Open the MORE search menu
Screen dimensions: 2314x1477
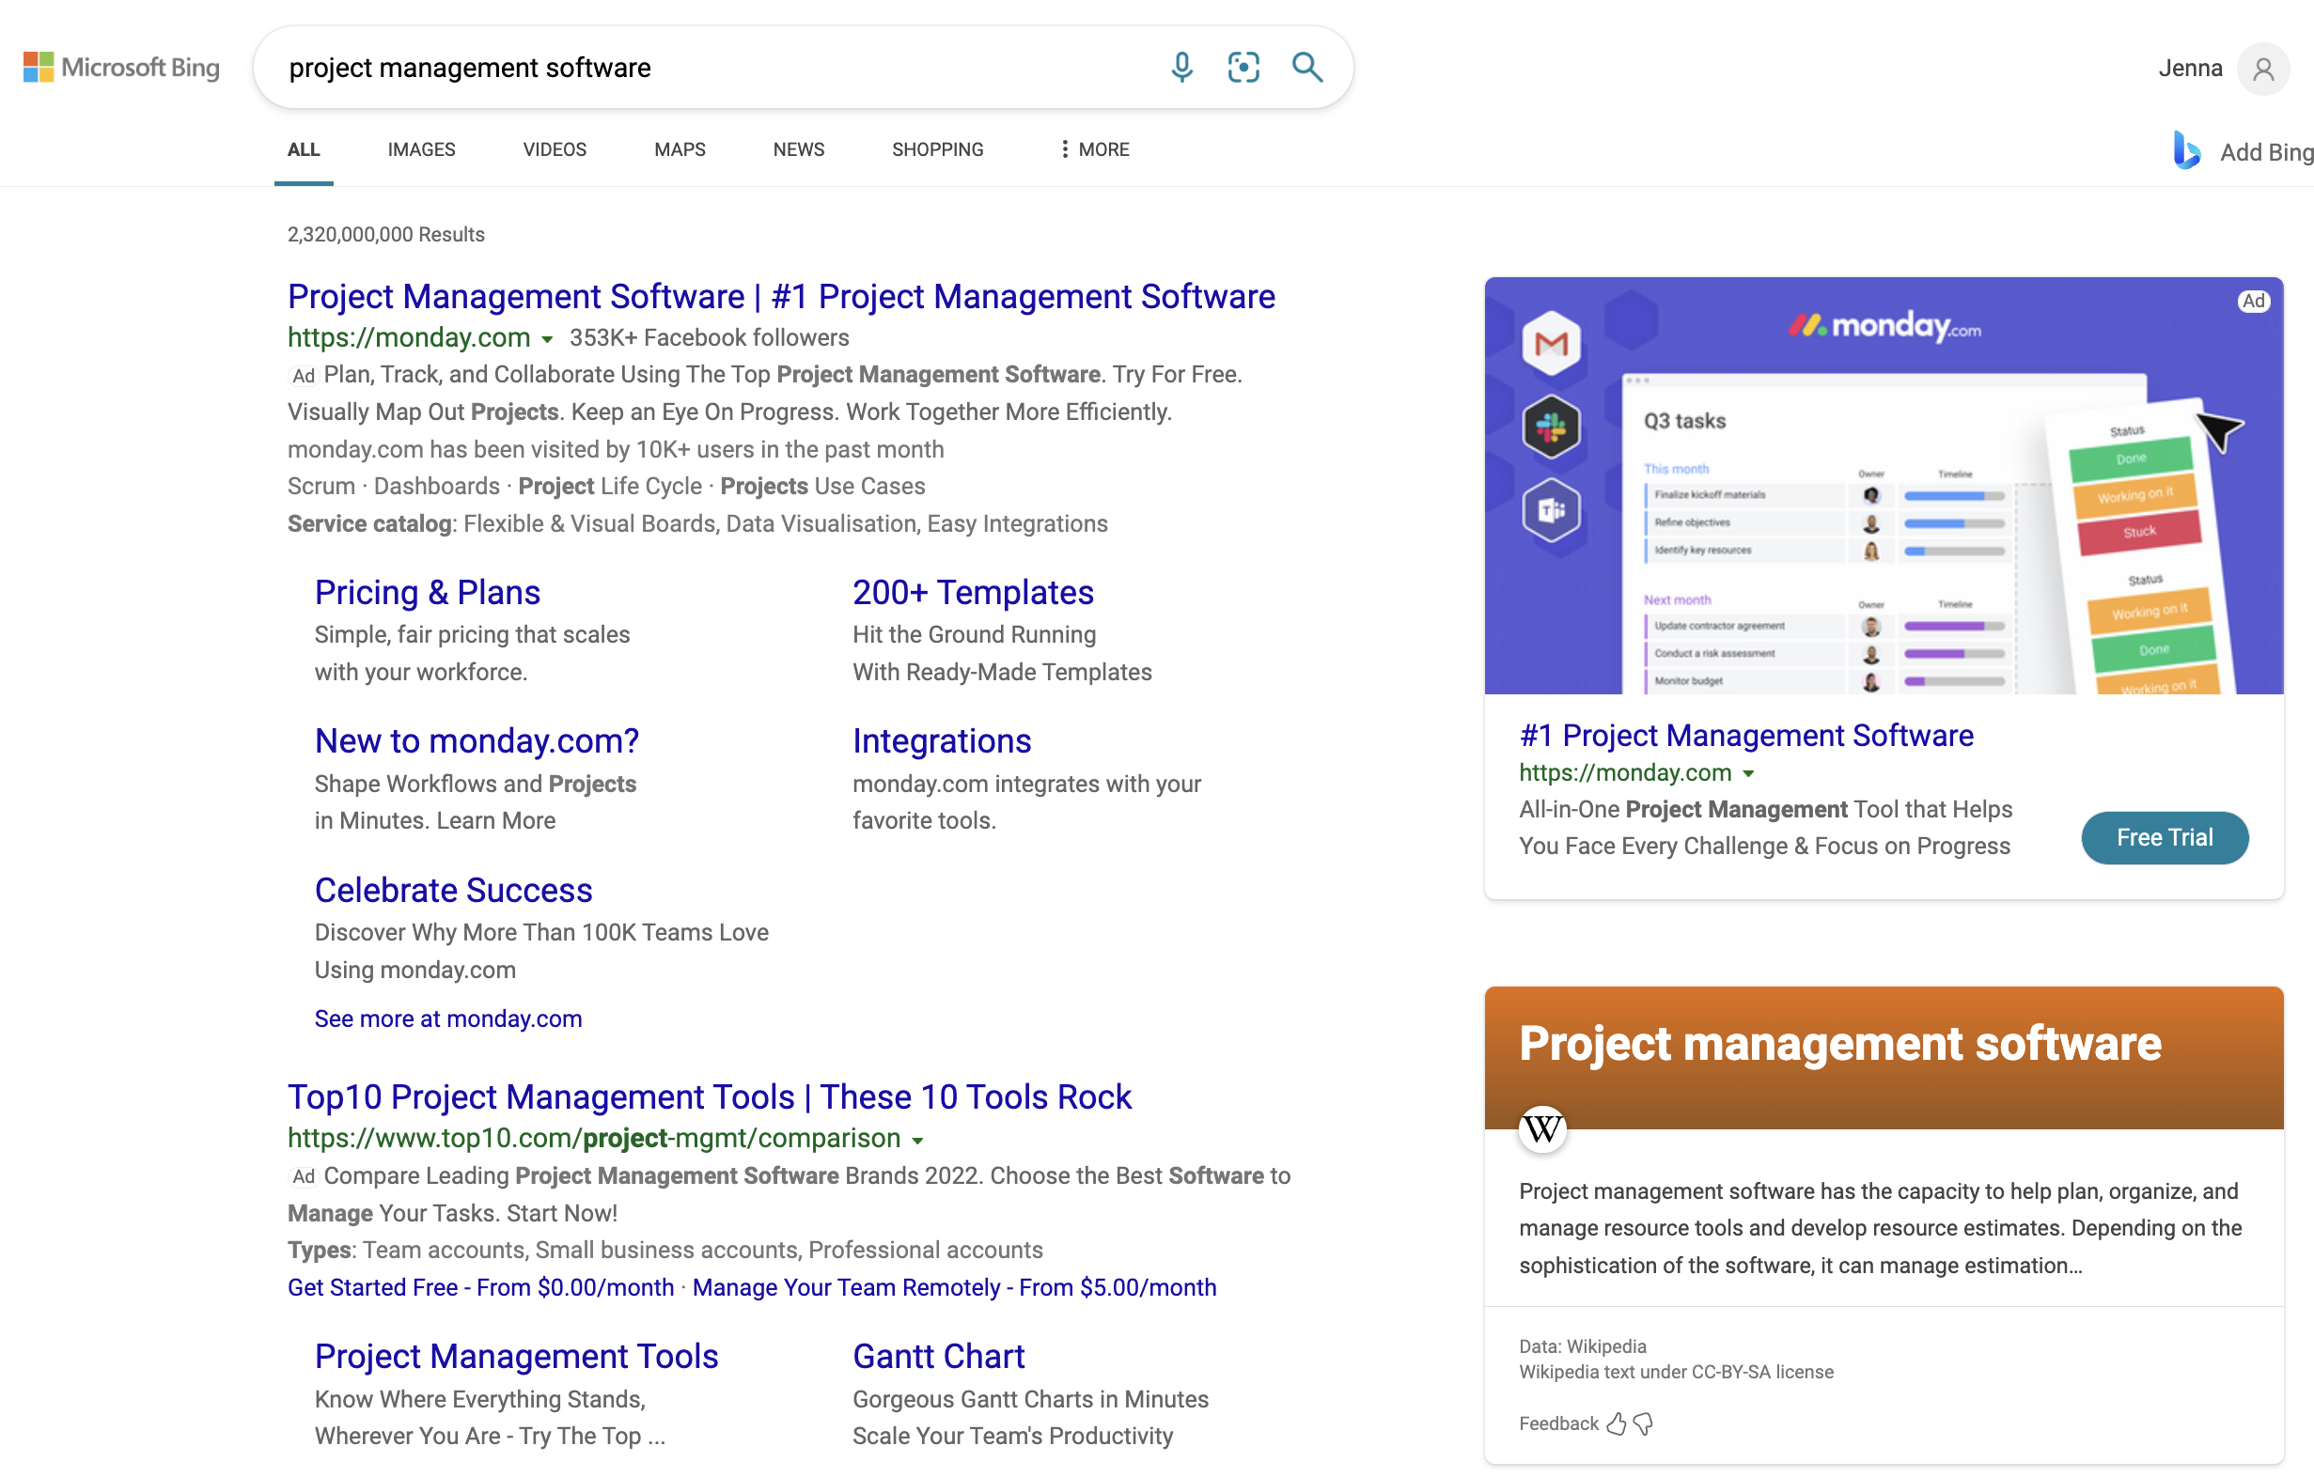1094,149
